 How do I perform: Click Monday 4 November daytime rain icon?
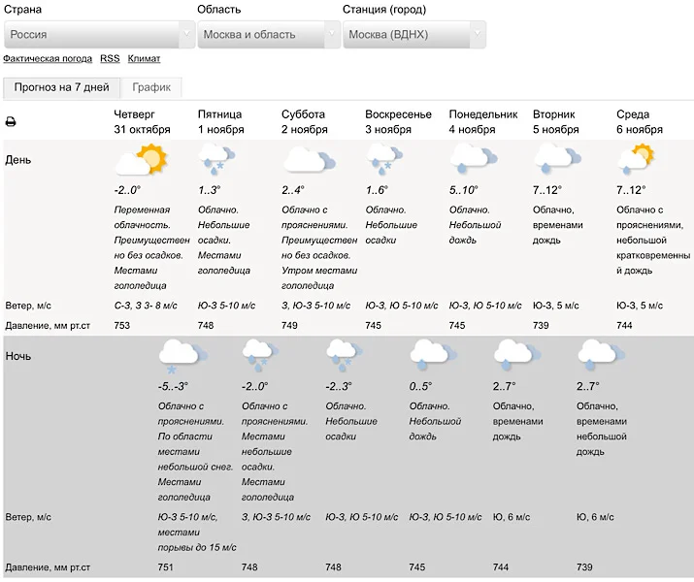point(474,159)
